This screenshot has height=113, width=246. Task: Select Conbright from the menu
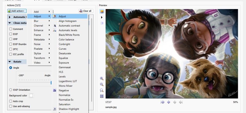70,44
